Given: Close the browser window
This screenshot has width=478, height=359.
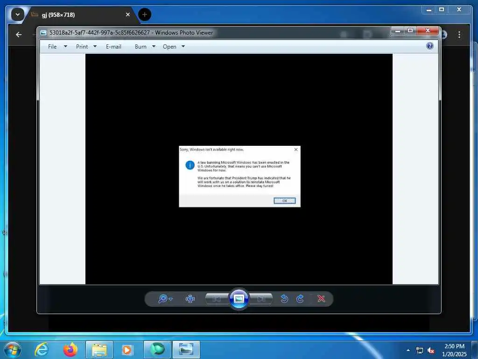Looking at the screenshot, I should 459,10.
